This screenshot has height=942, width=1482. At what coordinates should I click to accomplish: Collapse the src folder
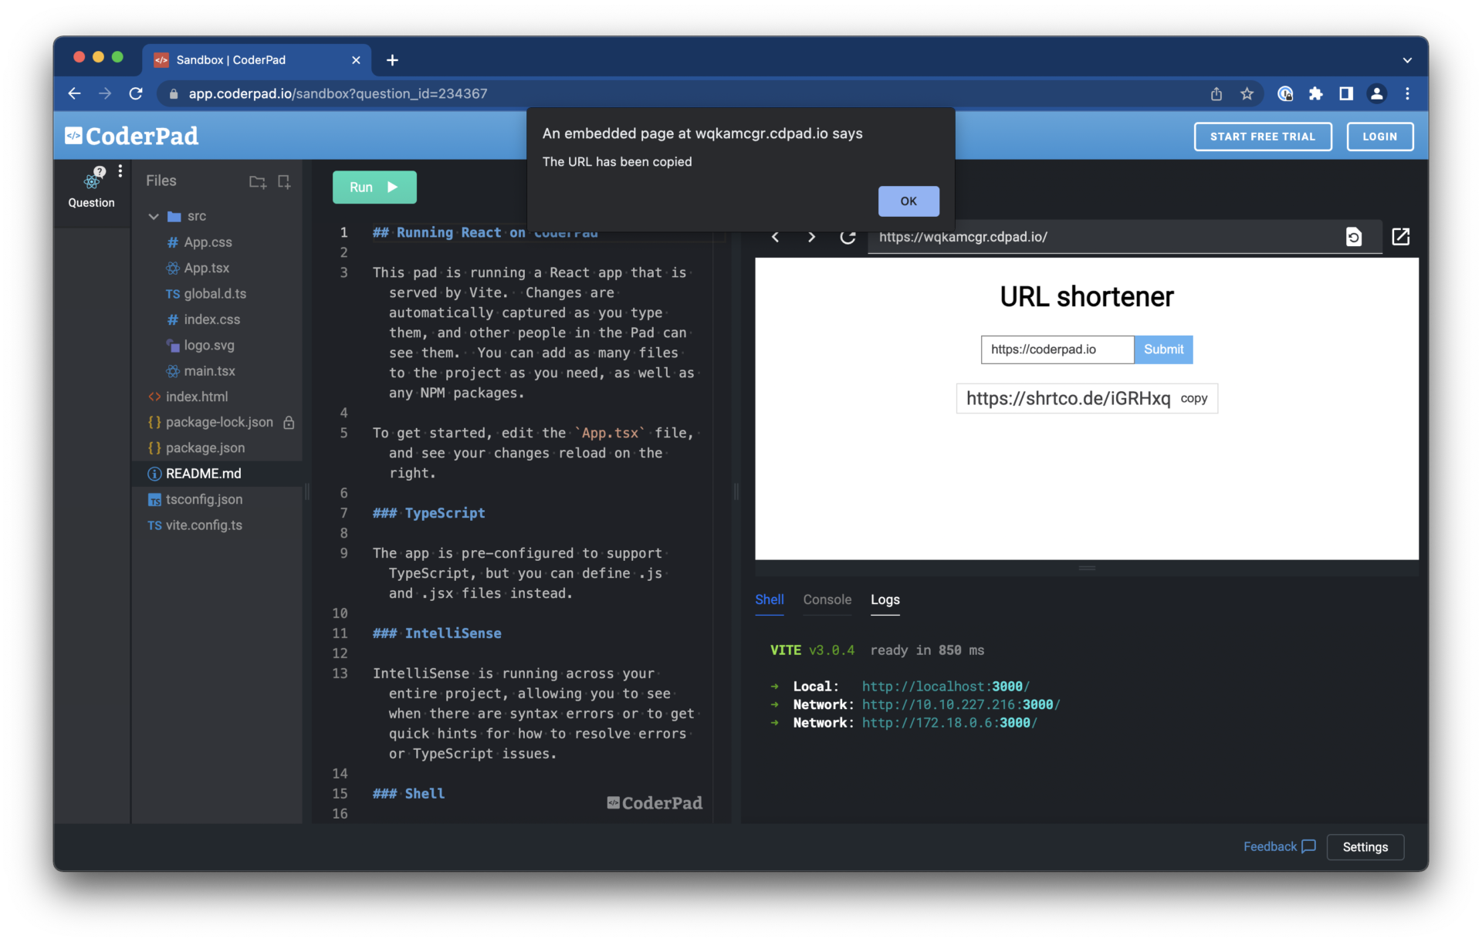154,217
